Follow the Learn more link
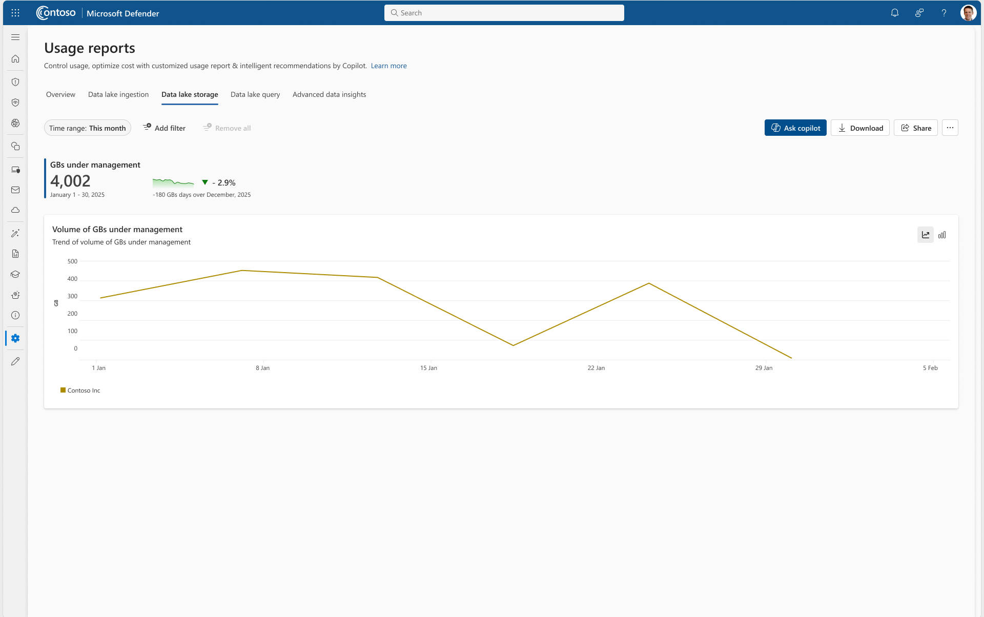The width and height of the screenshot is (984, 617). tap(388, 66)
